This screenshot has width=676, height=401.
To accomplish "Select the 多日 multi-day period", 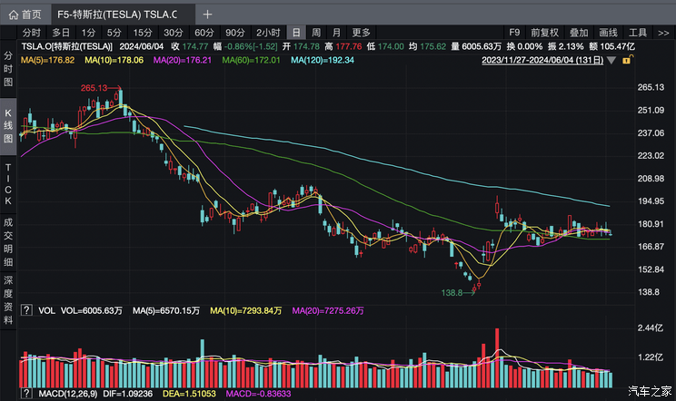I will (x=61, y=33).
